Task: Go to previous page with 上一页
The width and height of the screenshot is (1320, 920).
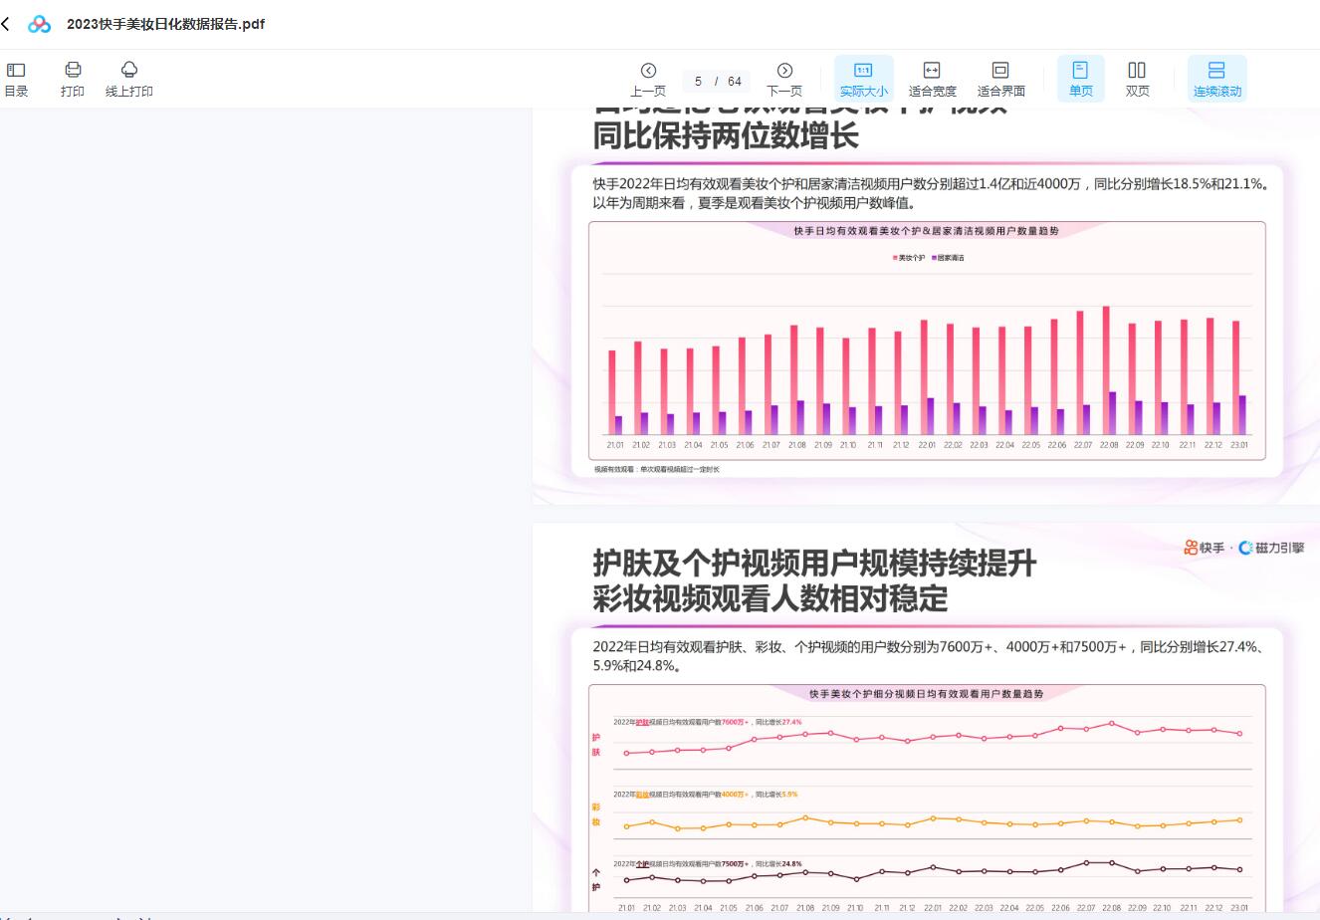Action: click(x=648, y=79)
